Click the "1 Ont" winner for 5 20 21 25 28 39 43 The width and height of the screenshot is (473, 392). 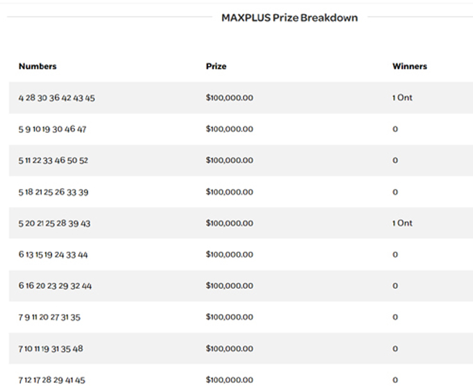[402, 224]
